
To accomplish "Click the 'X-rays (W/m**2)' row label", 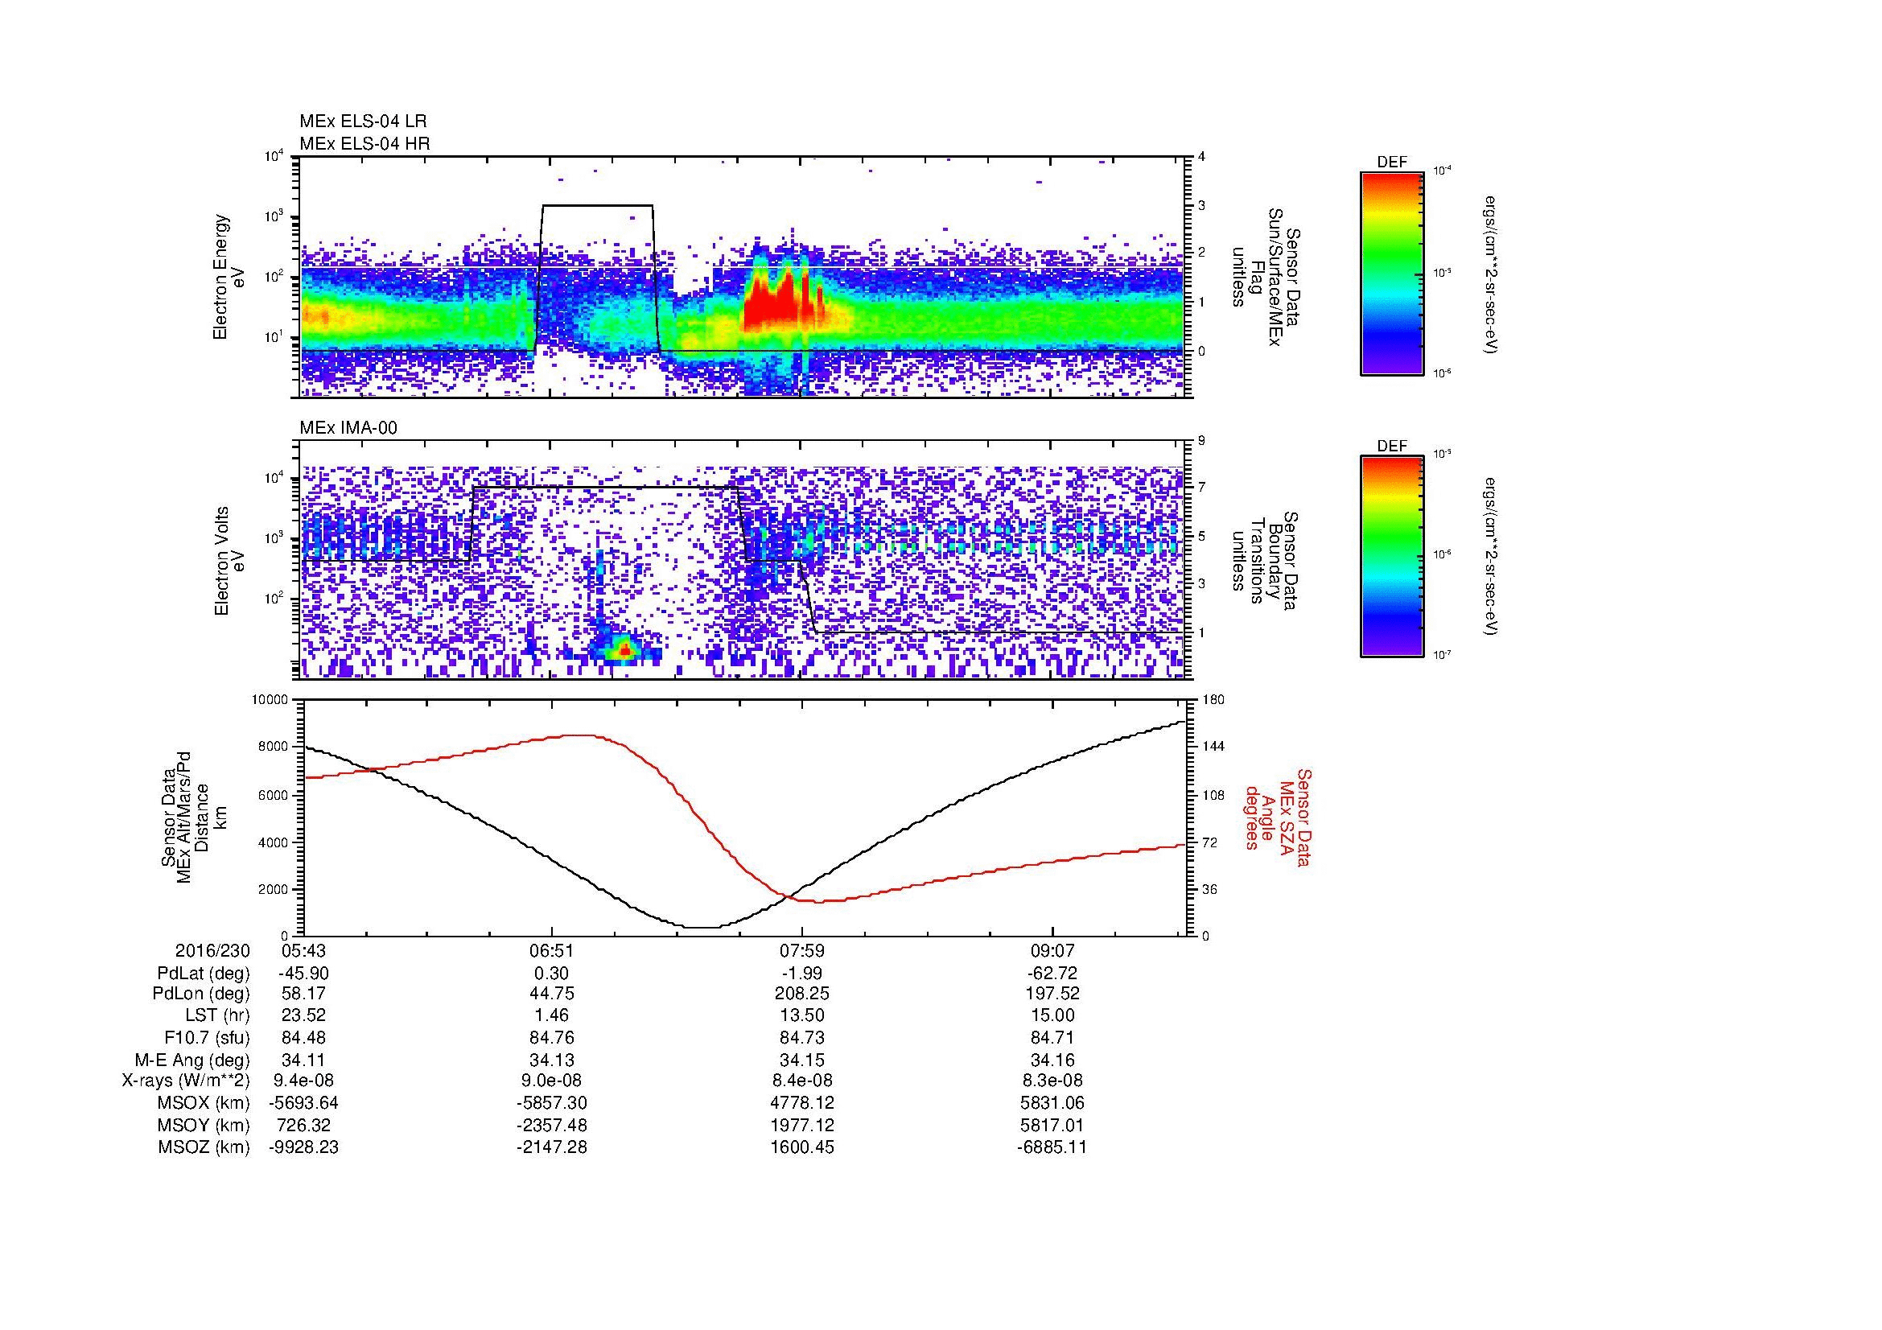I will point(185,1081).
